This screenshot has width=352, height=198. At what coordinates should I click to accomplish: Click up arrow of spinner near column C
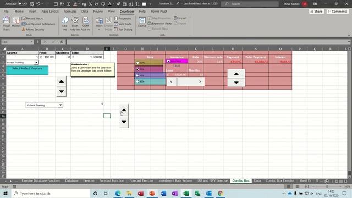61,81
